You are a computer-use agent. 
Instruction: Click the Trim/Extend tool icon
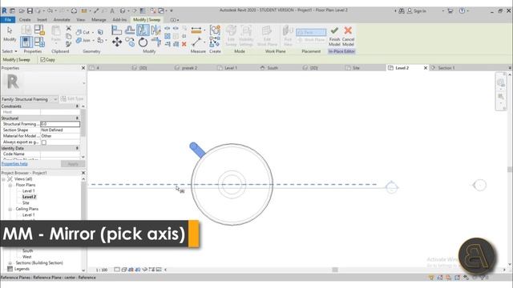[156, 42]
